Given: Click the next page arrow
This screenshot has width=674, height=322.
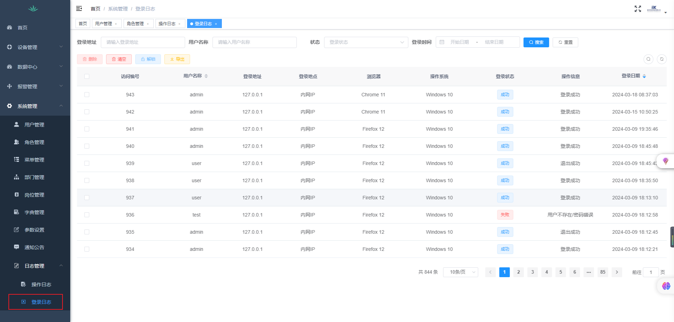Looking at the screenshot, I should pos(617,272).
